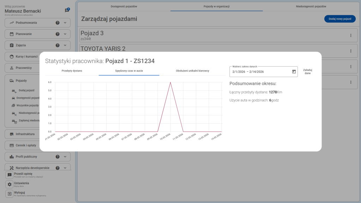This screenshot has width=361, height=203.
Task: Click the Ustawienia gear icon
Action: pyautogui.click(x=10, y=184)
